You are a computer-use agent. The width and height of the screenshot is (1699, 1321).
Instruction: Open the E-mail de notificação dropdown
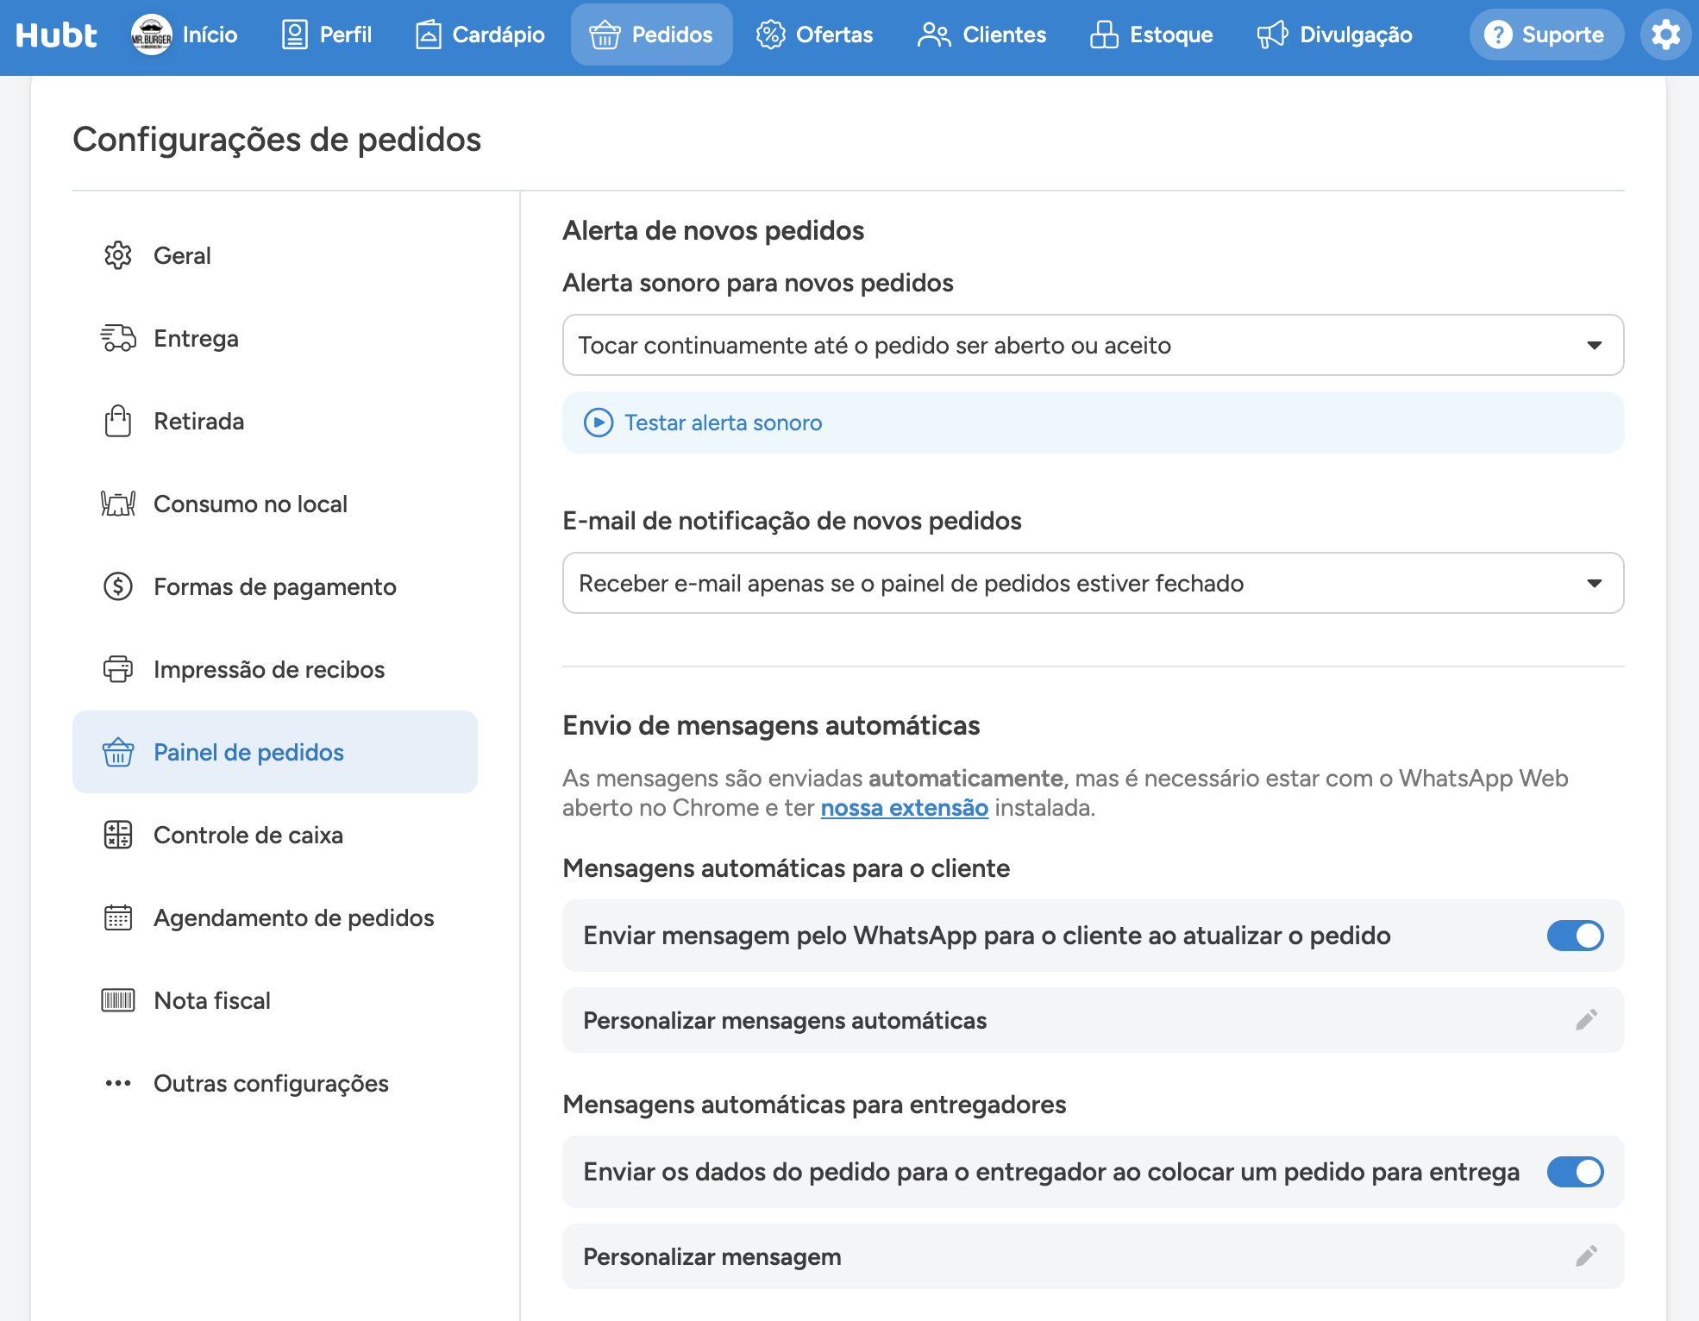(x=1093, y=583)
